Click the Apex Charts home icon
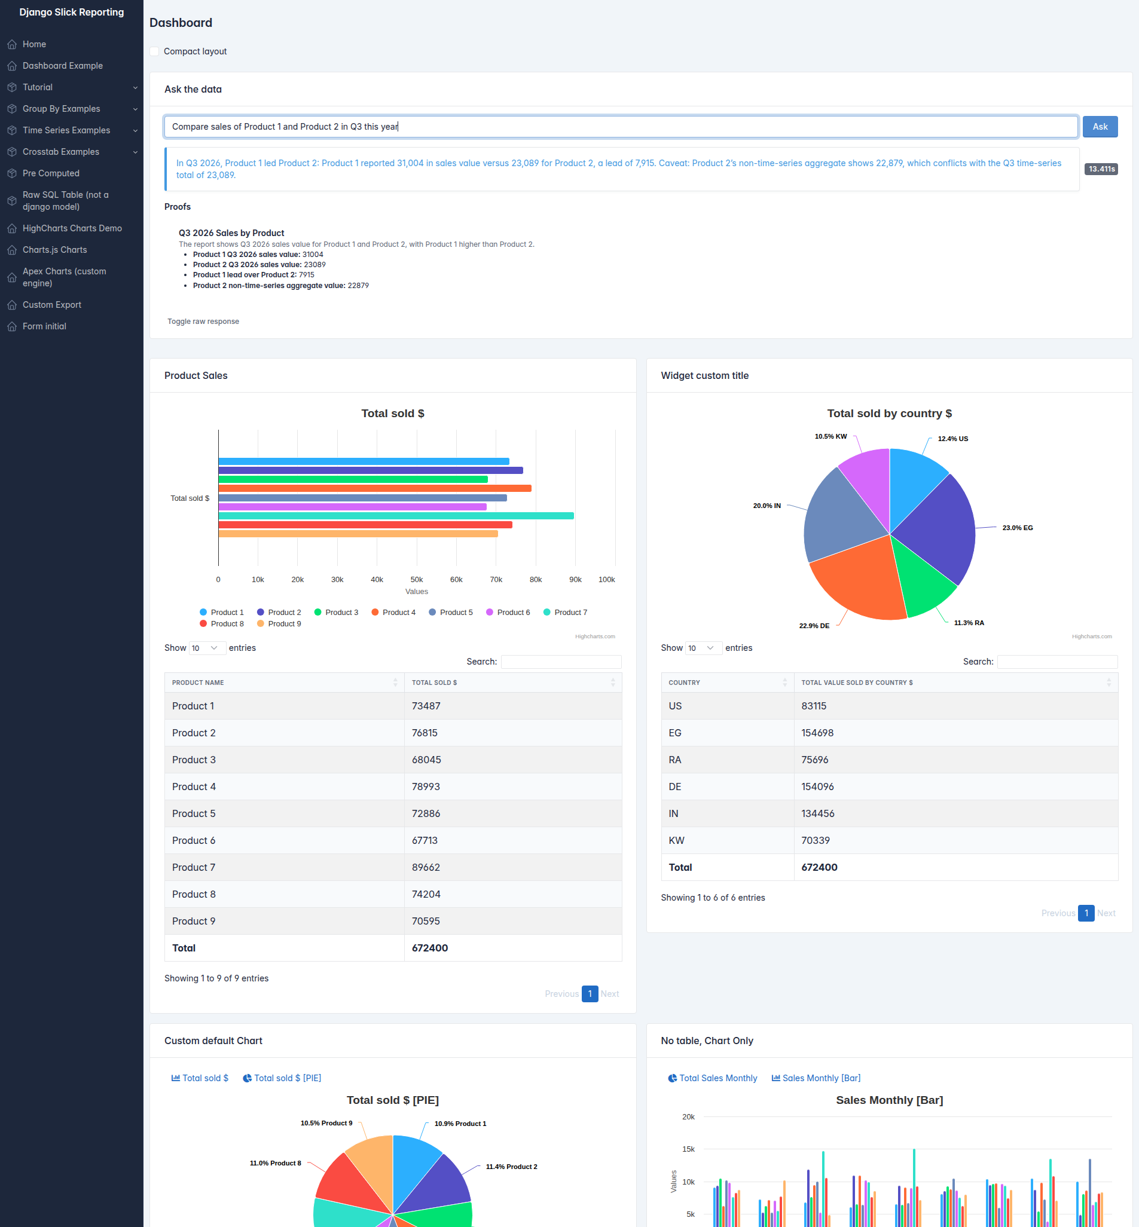Screen dimensions: 1139x1227 tap(12, 277)
